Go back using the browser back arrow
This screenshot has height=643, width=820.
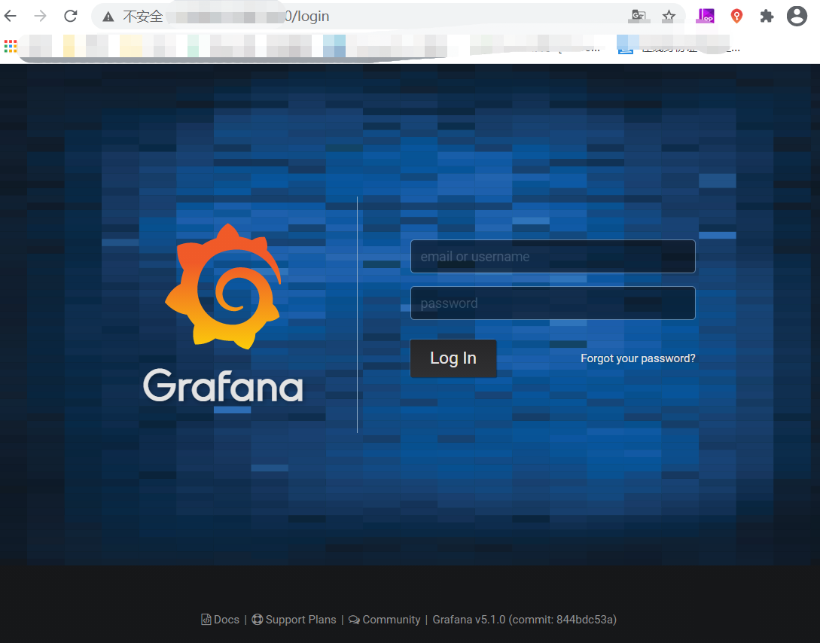click(x=11, y=17)
